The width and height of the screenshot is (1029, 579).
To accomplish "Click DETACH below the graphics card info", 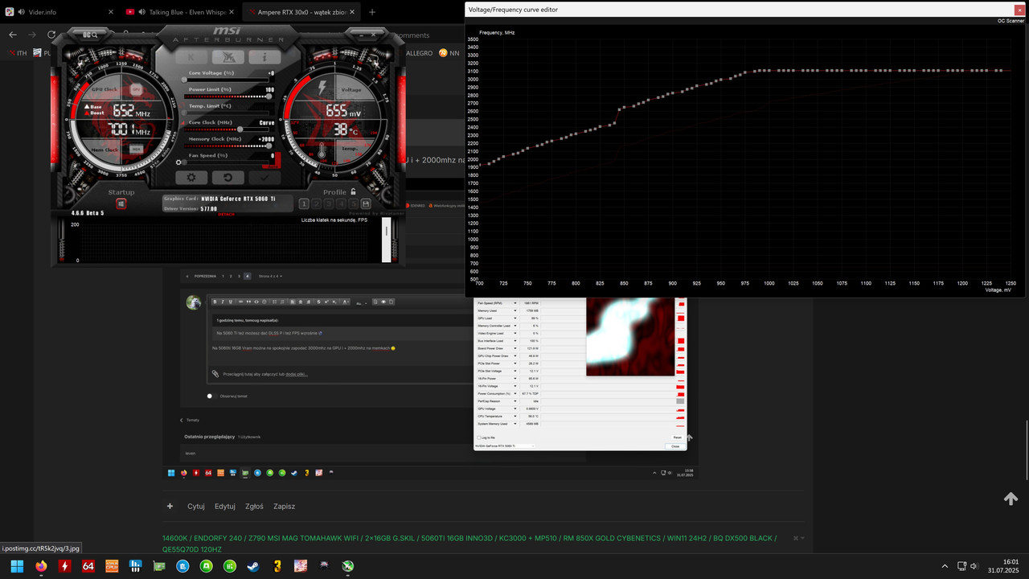I will (x=226, y=215).
